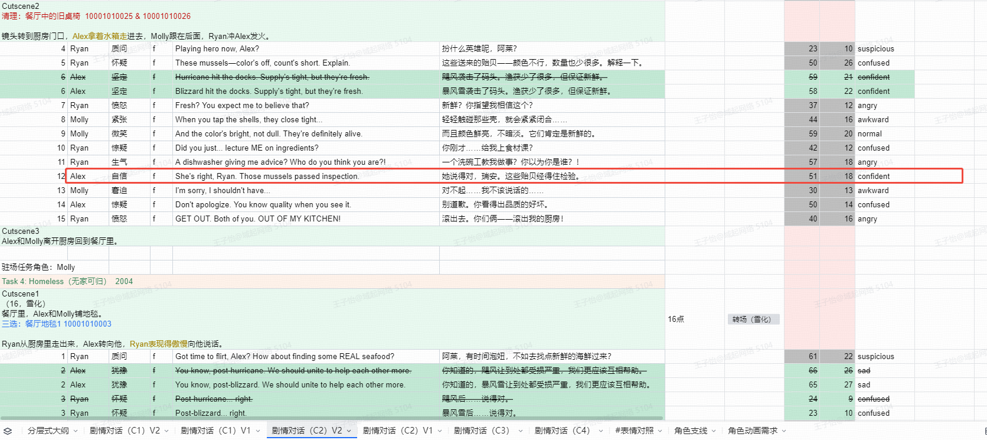Select the 驻场任务角色: Molly cell
This screenshot has width=987, height=440.
(38, 268)
